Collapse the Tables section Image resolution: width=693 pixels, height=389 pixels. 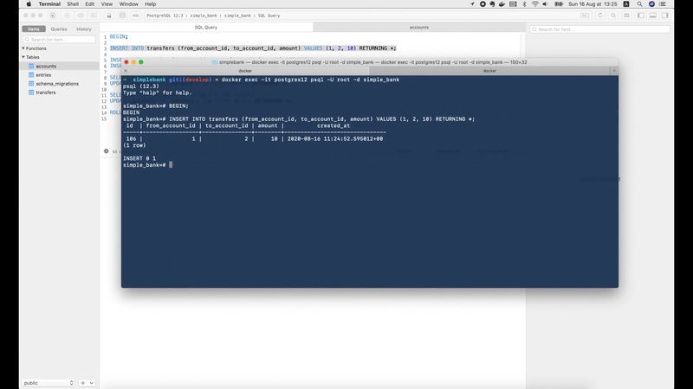pyautogui.click(x=24, y=57)
